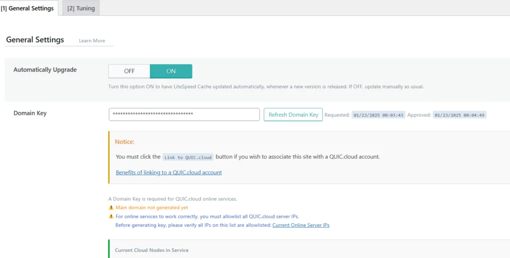Click the Link to QUIC.cloud code label
This screenshot has width=510, height=258.
pos(188,157)
